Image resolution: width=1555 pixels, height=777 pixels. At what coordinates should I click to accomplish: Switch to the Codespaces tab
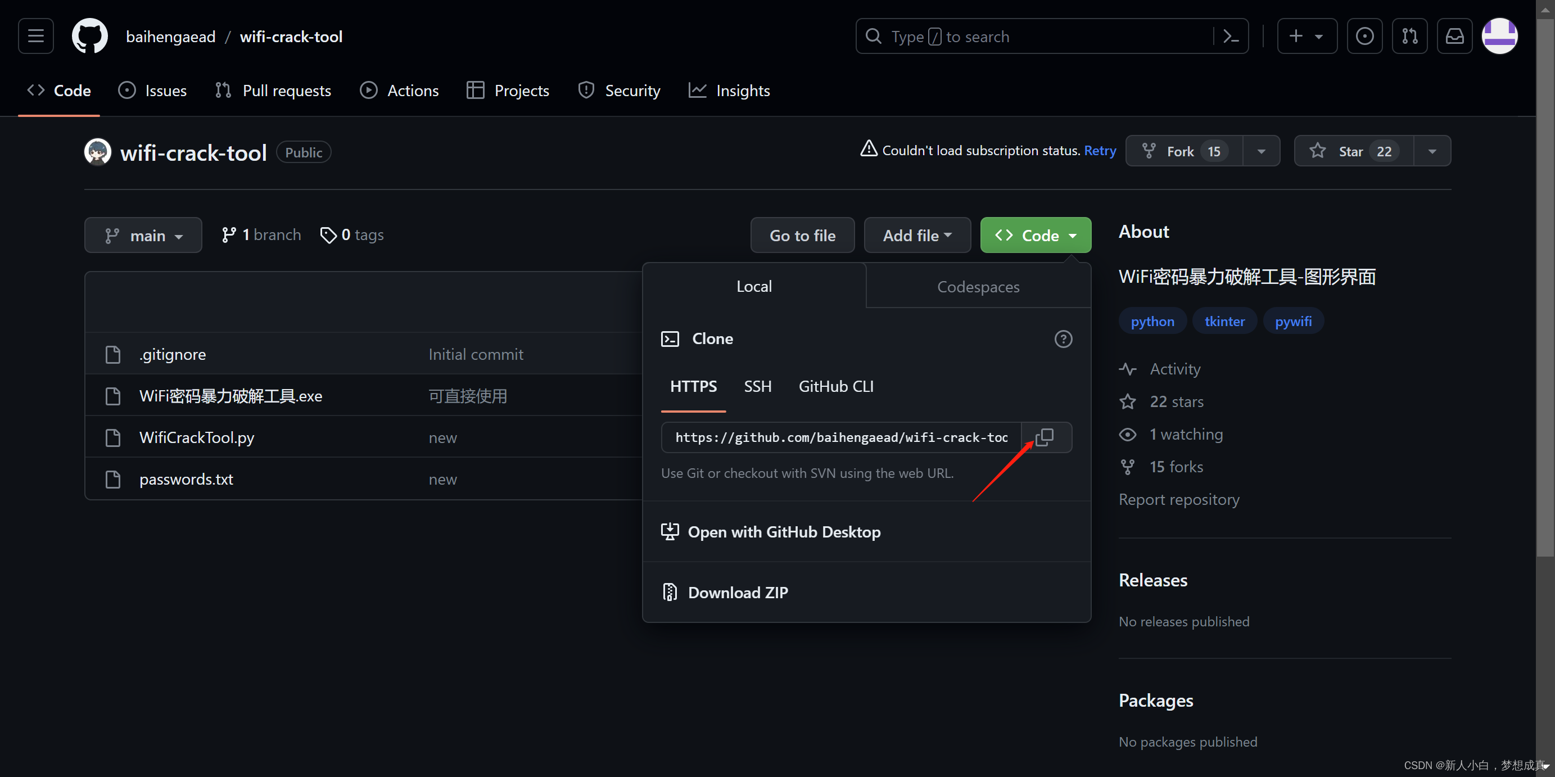coord(978,287)
